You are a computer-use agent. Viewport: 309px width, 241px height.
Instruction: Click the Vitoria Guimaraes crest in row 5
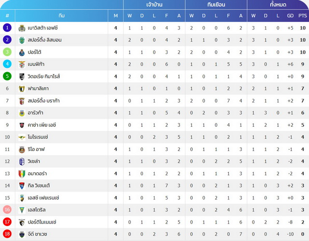22,76
